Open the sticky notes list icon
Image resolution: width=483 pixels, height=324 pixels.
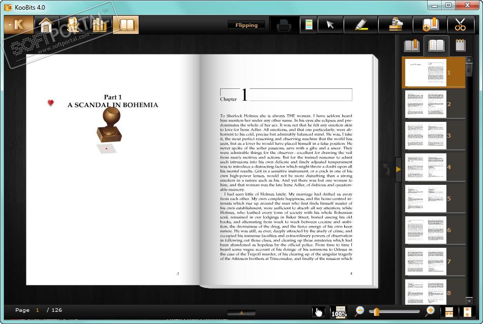click(x=309, y=24)
